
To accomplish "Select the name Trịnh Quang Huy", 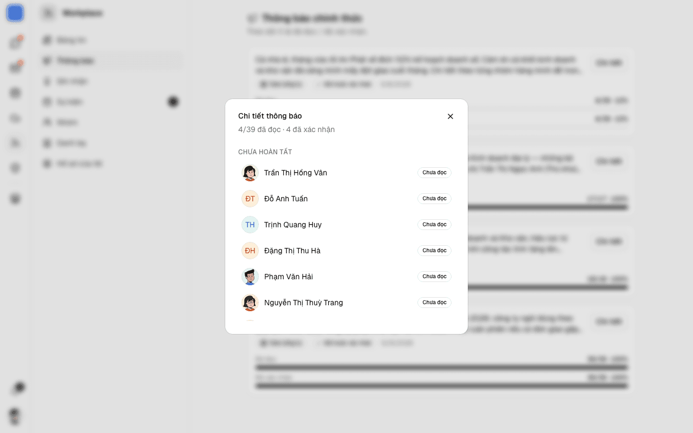I will (293, 225).
